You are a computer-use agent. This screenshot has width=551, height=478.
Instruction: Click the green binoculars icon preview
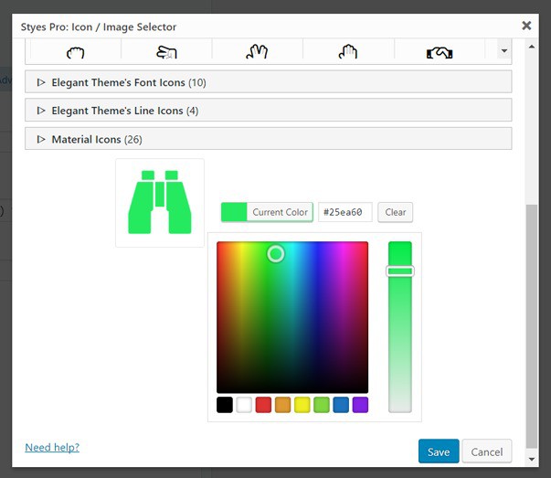(x=160, y=203)
